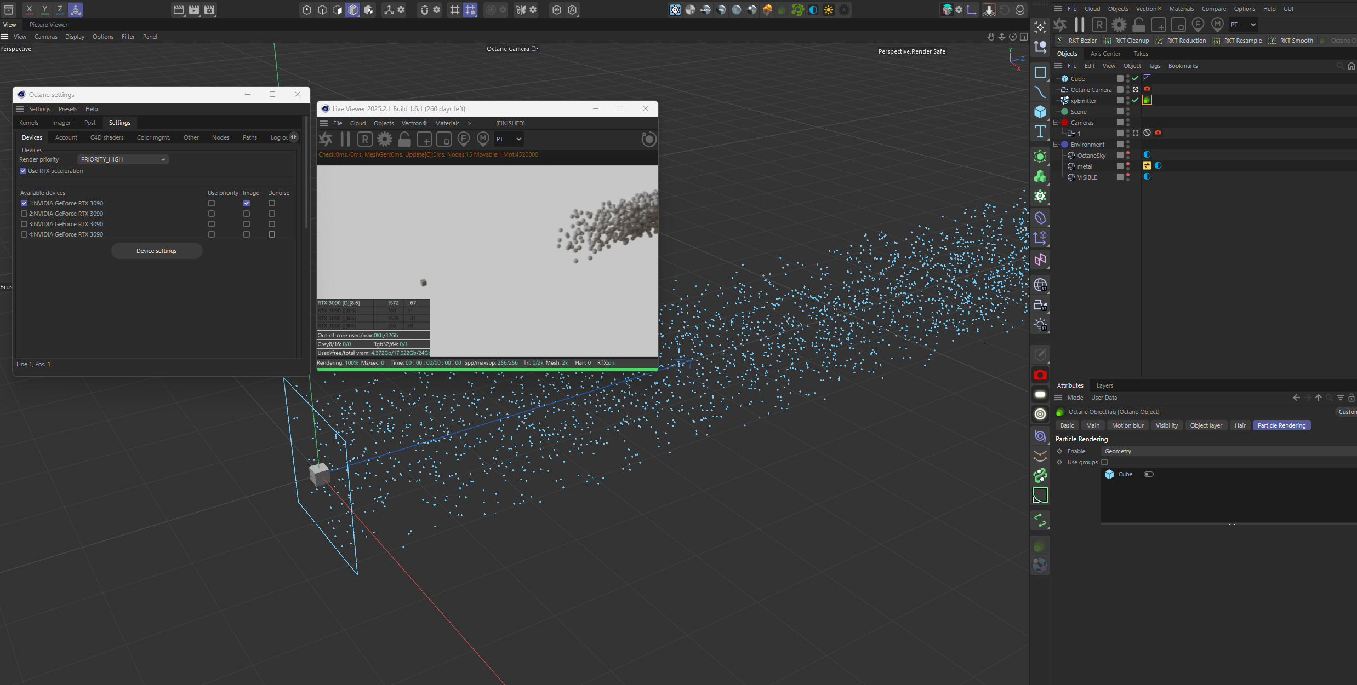Switch to the Kernels tab in Octane settings
The height and width of the screenshot is (685, 1357).
(28, 123)
